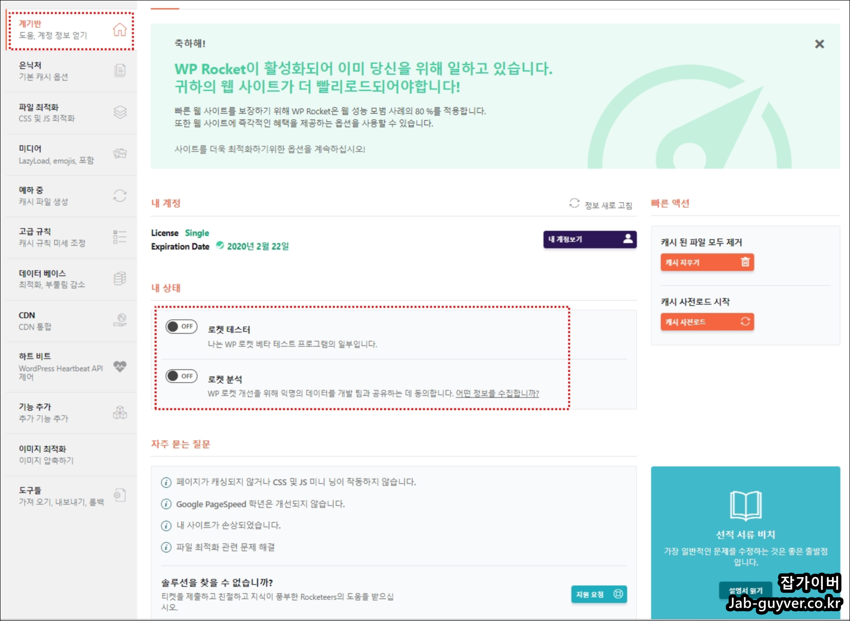Screen dimensions: 850x621
Task: Click the 정보 새로 고침 refresh icon
Action: (574, 203)
